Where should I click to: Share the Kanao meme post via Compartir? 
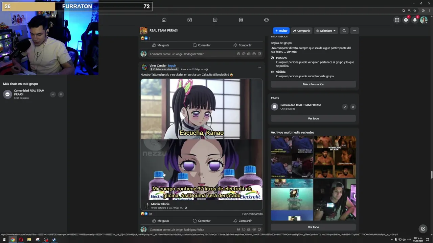tap(243, 221)
